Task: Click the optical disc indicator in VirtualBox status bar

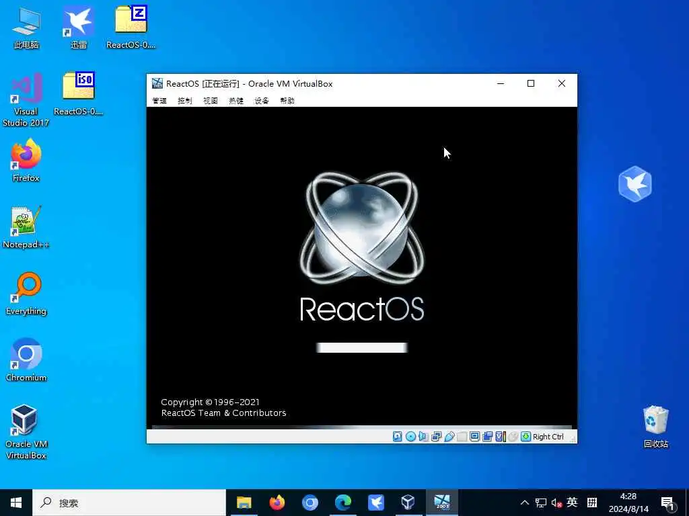Action: (x=410, y=437)
